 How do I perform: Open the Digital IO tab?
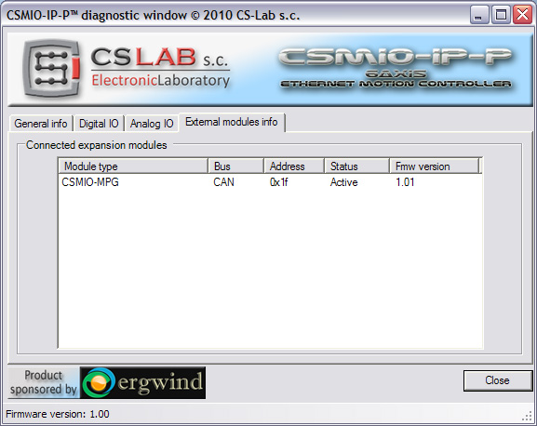pyautogui.click(x=99, y=124)
